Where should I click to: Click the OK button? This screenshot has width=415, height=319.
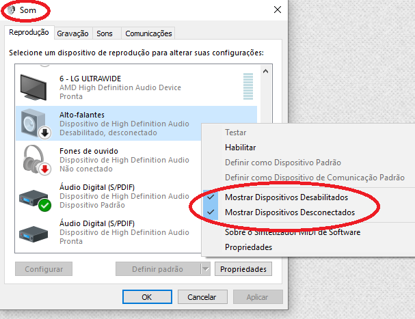(x=147, y=297)
